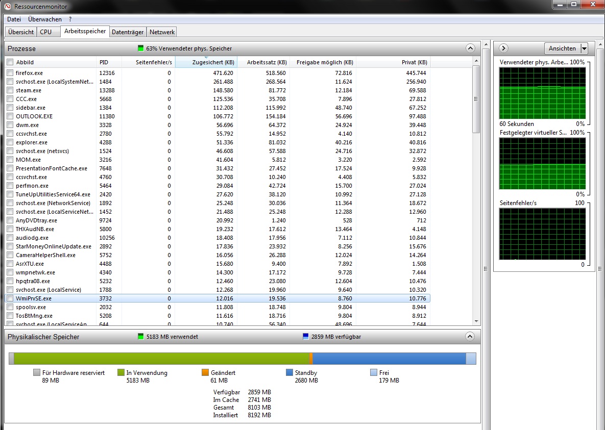Select StarMoneyOnlineUpdate.exe row
This screenshot has height=430, width=605.
[x=218, y=246]
